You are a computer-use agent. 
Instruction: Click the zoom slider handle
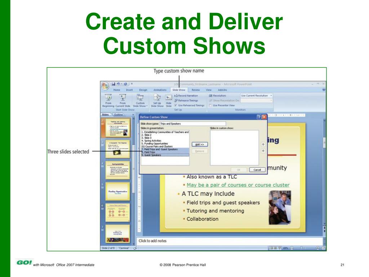pyautogui.click(x=301, y=248)
